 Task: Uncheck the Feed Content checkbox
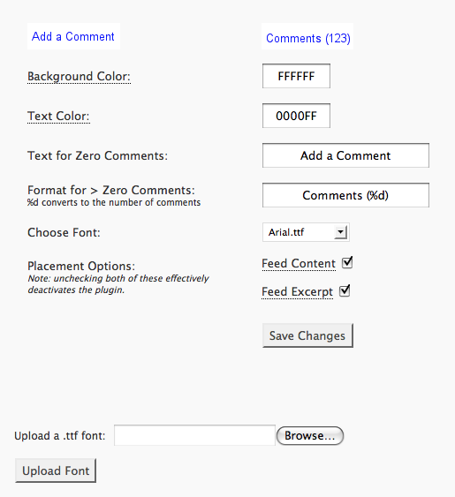click(347, 262)
